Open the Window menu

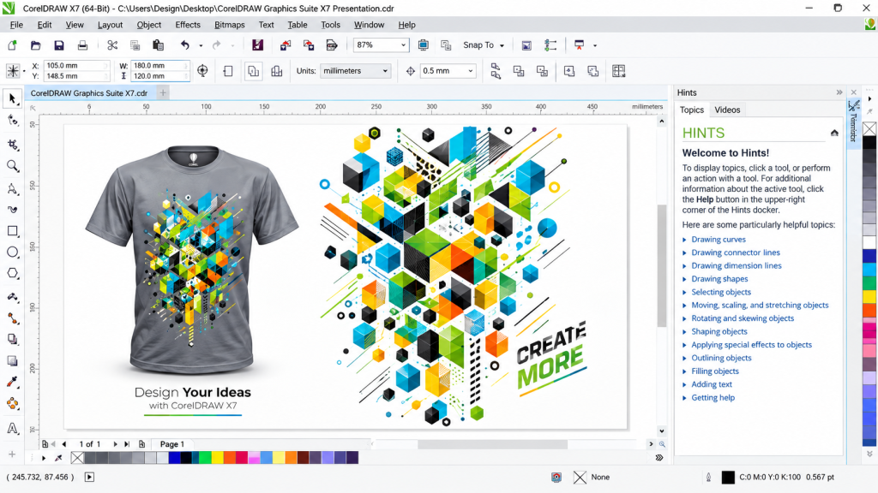(369, 25)
